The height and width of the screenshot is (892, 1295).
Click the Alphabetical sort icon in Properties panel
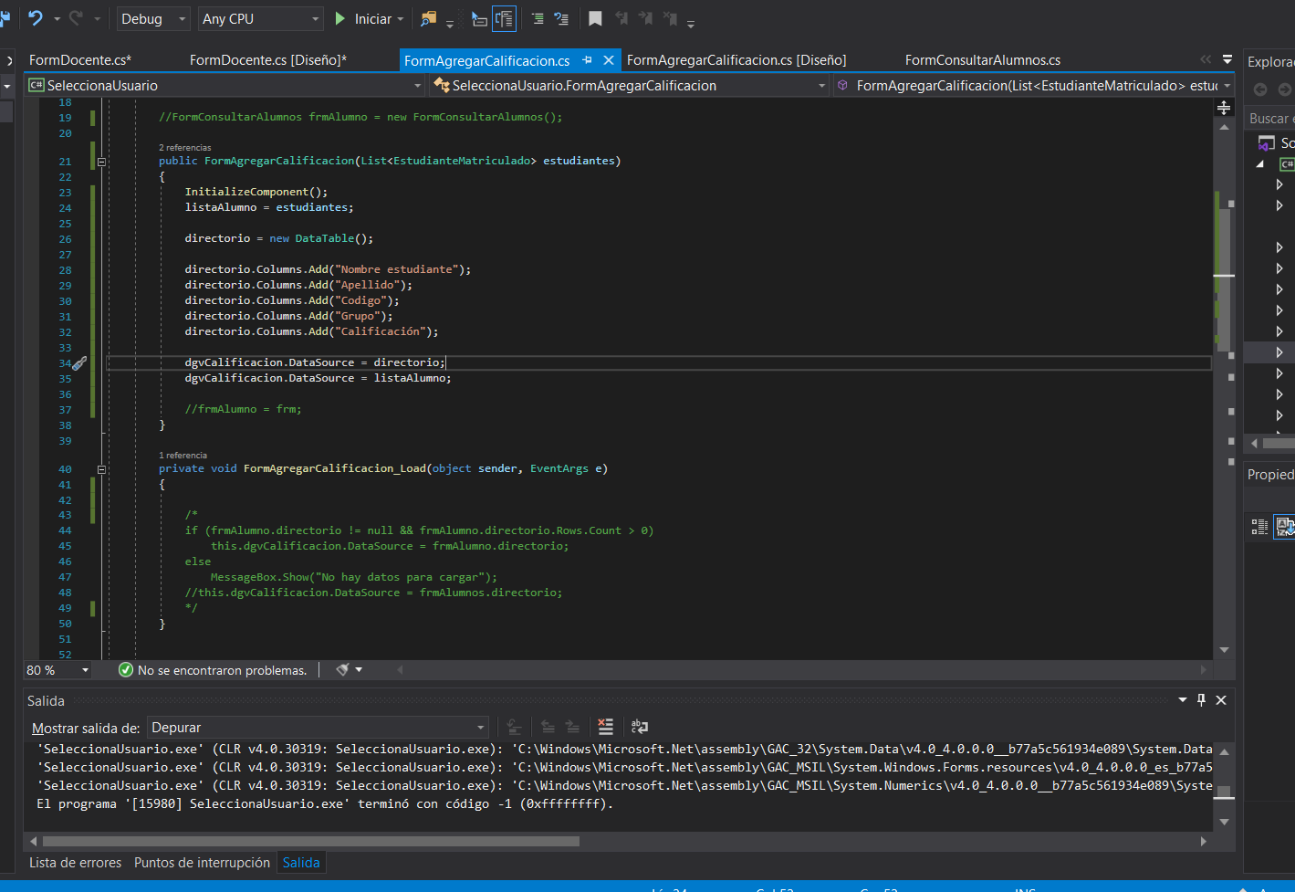(x=1285, y=526)
